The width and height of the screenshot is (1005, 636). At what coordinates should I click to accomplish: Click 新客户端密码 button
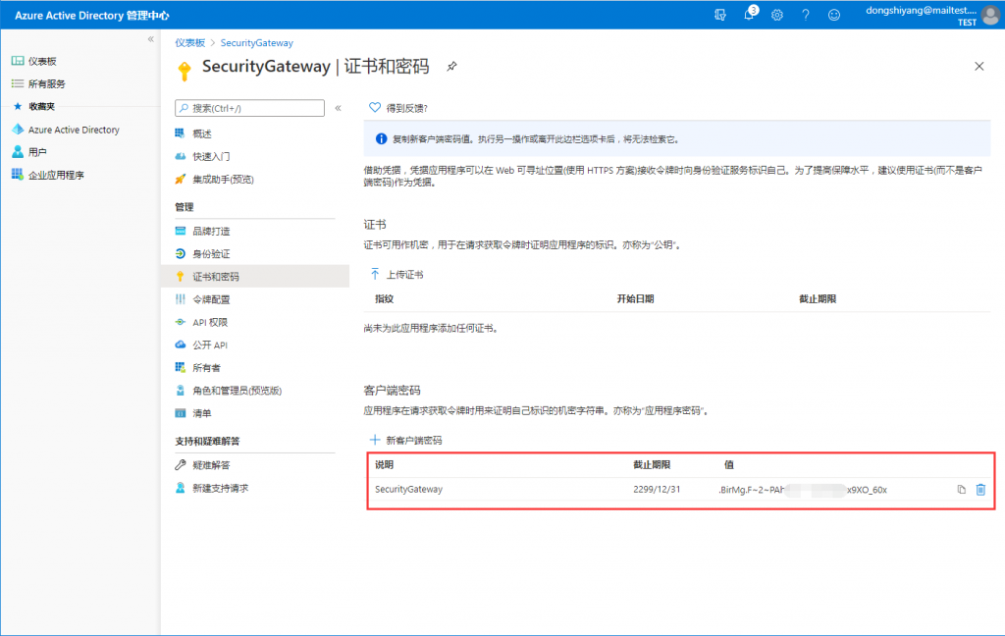(x=405, y=440)
